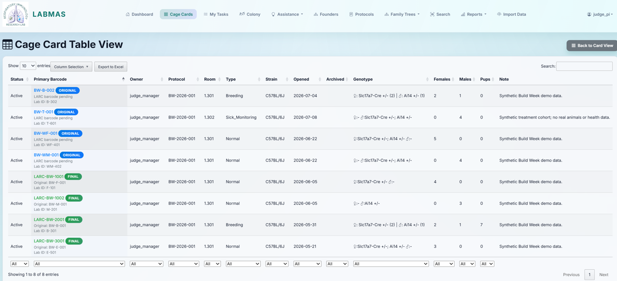This screenshot has height=281, width=617.
Task: Click the LABMAS lab logo image
Action: 16,14
